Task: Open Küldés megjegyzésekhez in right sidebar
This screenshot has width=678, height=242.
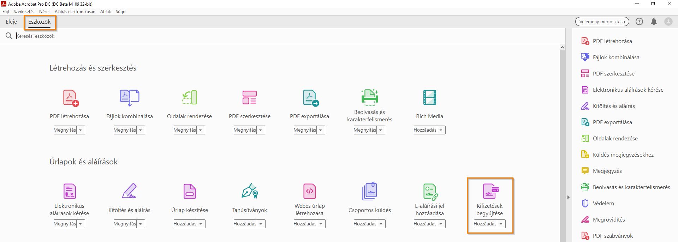Action: pyautogui.click(x=617, y=155)
